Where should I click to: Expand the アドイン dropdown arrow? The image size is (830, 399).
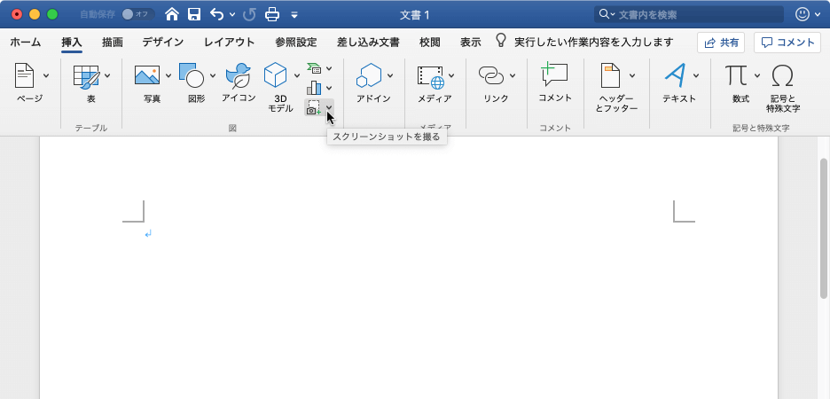click(x=390, y=75)
